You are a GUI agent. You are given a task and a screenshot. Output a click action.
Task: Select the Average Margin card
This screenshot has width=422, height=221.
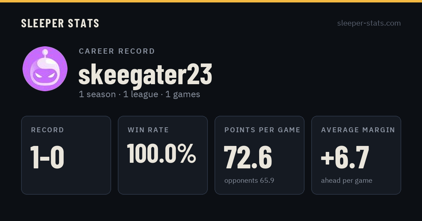[x=356, y=155]
